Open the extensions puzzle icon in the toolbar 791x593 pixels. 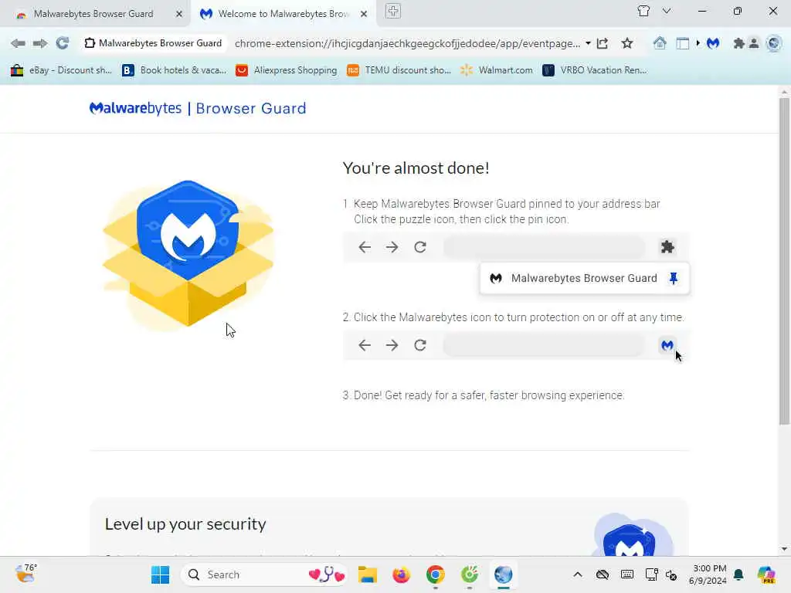739,43
